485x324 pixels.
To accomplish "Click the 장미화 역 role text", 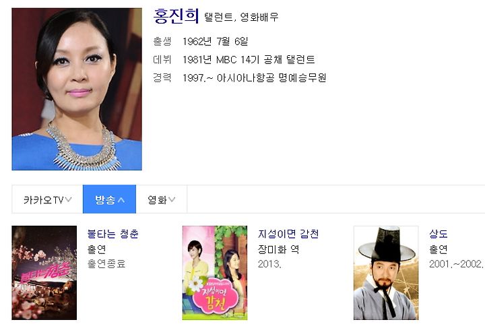I will coord(278,249).
